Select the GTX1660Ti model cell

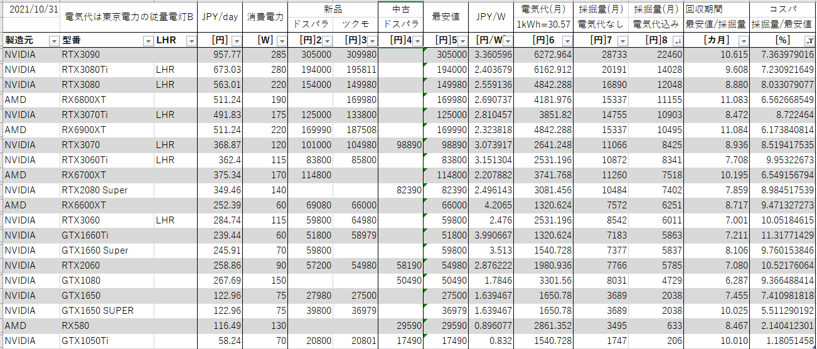click(107, 235)
